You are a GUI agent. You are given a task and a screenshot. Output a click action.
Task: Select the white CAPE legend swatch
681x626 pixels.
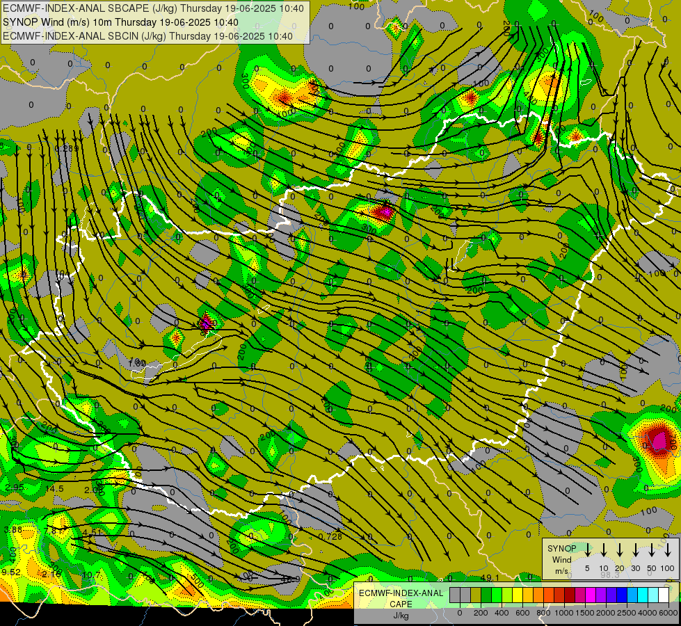tap(663, 595)
